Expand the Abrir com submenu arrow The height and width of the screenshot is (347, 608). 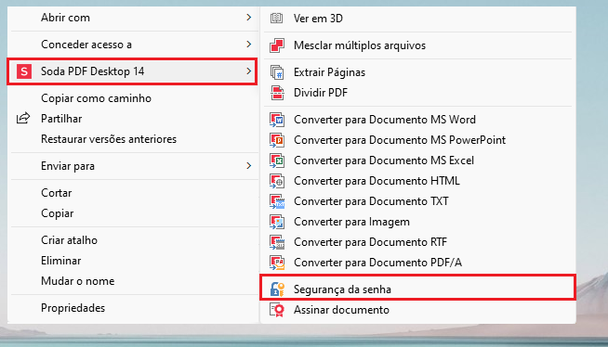click(248, 18)
